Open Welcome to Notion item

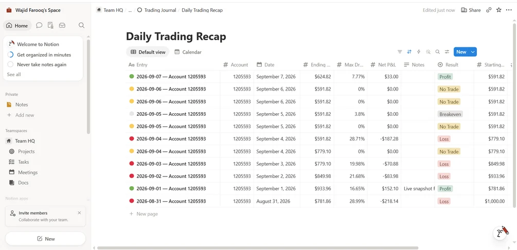(x=38, y=44)
